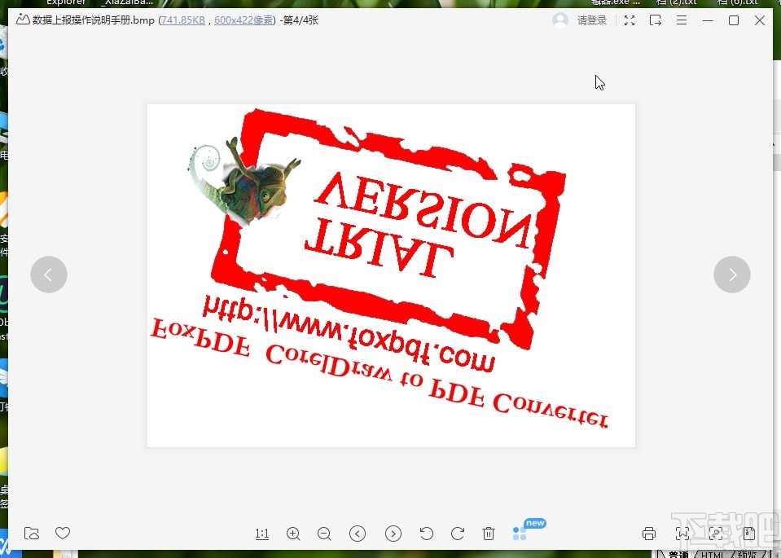Screen dimensions: 781x558
Task: Switch to HTML tab in background editor window
Action: [713, 554]
